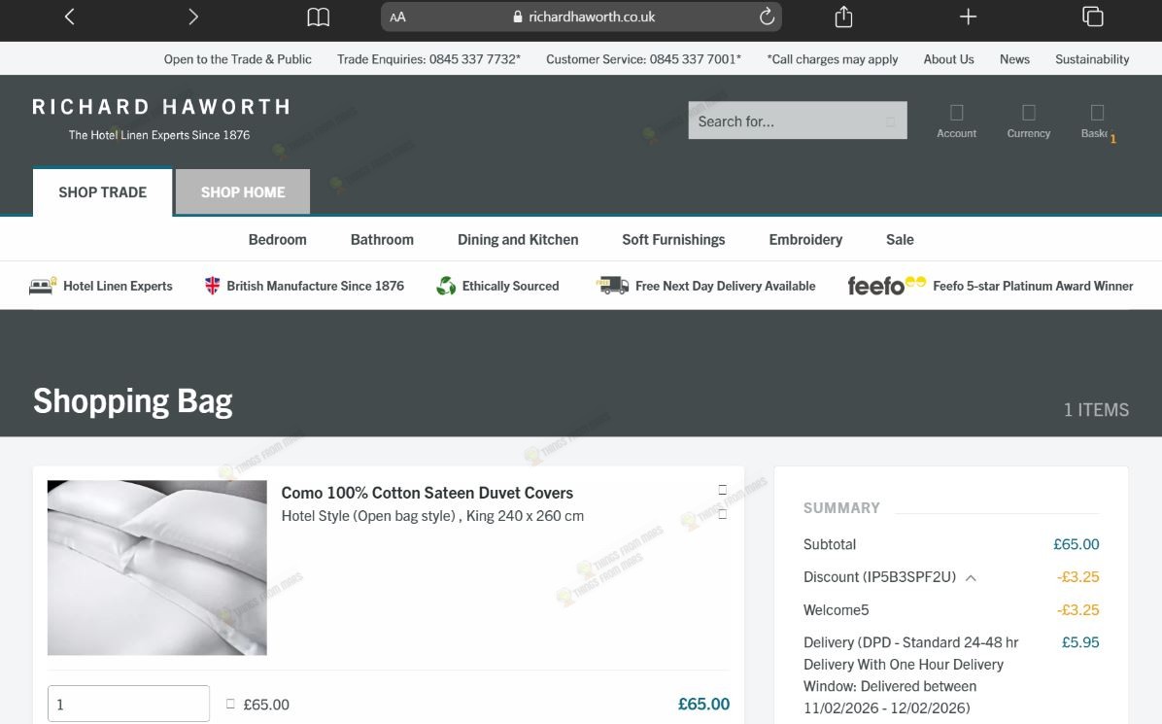Open the Bathroom menu
This screenshot has width=1162, height=724.
382,239
